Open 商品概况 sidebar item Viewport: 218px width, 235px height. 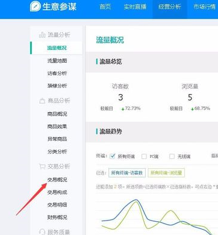57,114
